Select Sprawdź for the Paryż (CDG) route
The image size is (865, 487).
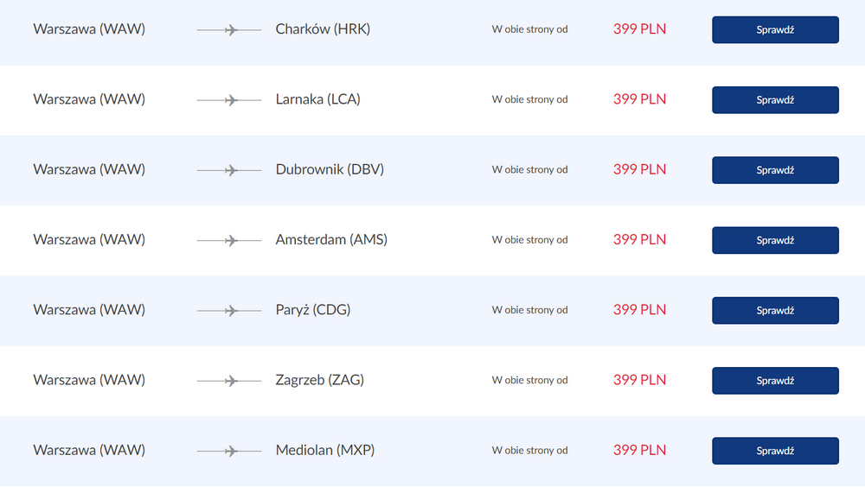coord(775,311)
